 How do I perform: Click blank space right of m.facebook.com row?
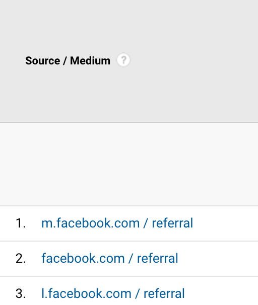(225, 223)
